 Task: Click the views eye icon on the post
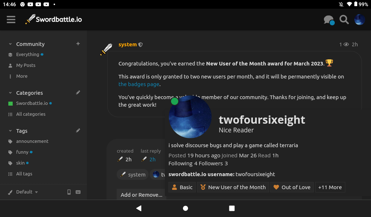click(346, 44)
